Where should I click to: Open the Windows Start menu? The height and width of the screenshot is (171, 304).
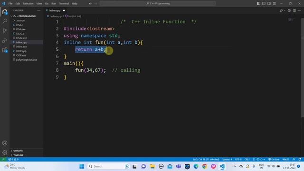(82, 166)
